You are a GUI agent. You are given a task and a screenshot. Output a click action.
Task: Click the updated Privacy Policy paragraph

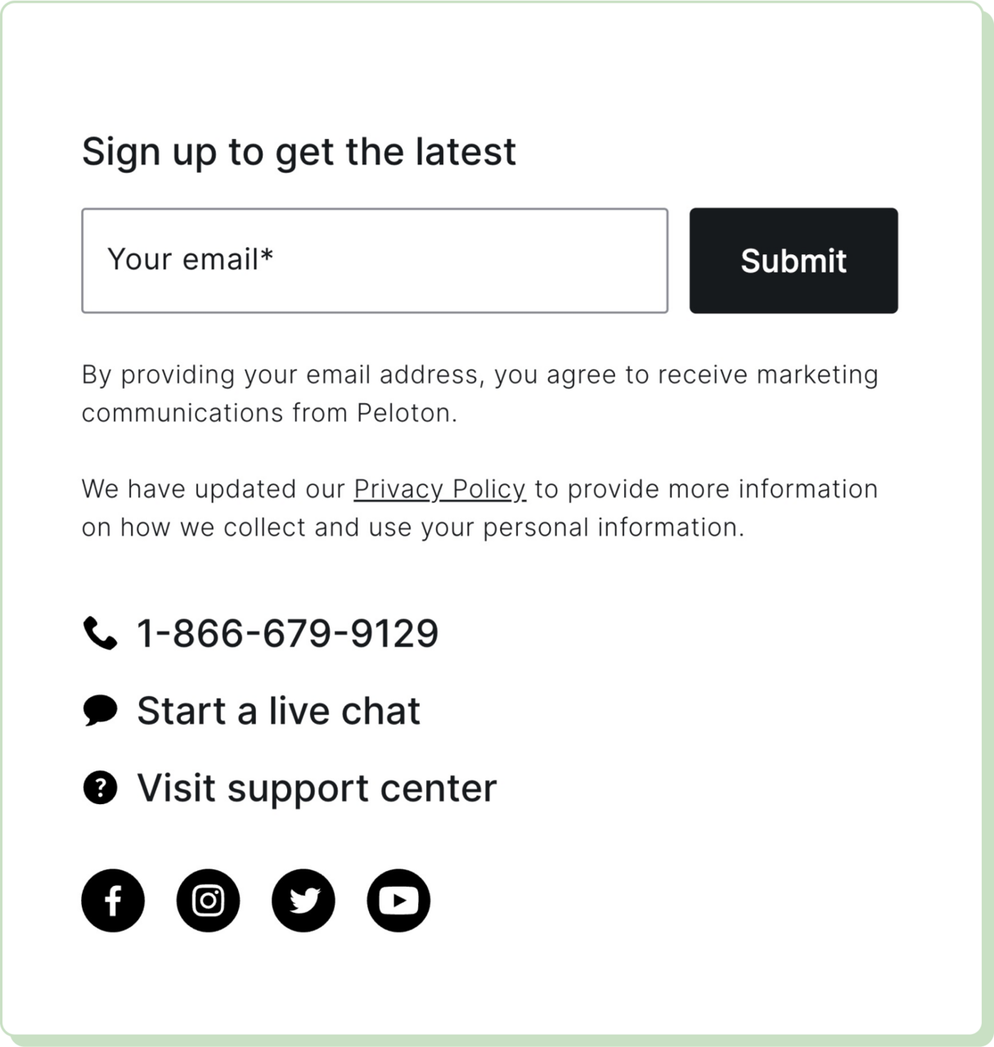click(479, 507)
